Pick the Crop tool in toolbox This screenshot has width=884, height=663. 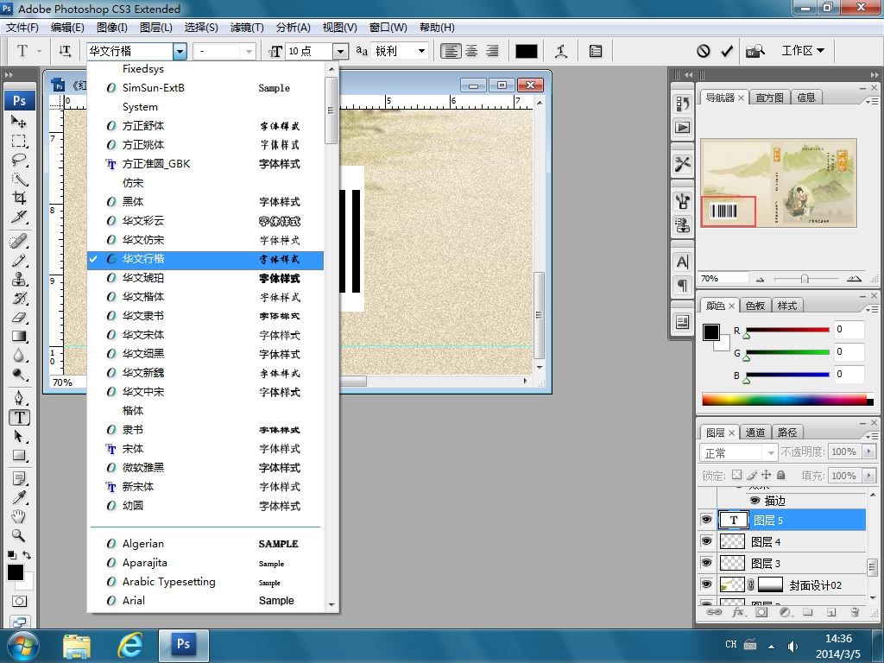point(19,198)
